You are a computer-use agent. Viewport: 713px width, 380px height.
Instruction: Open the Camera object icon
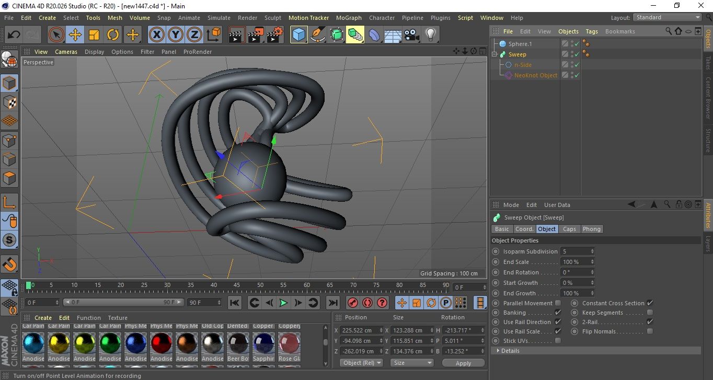412,35
